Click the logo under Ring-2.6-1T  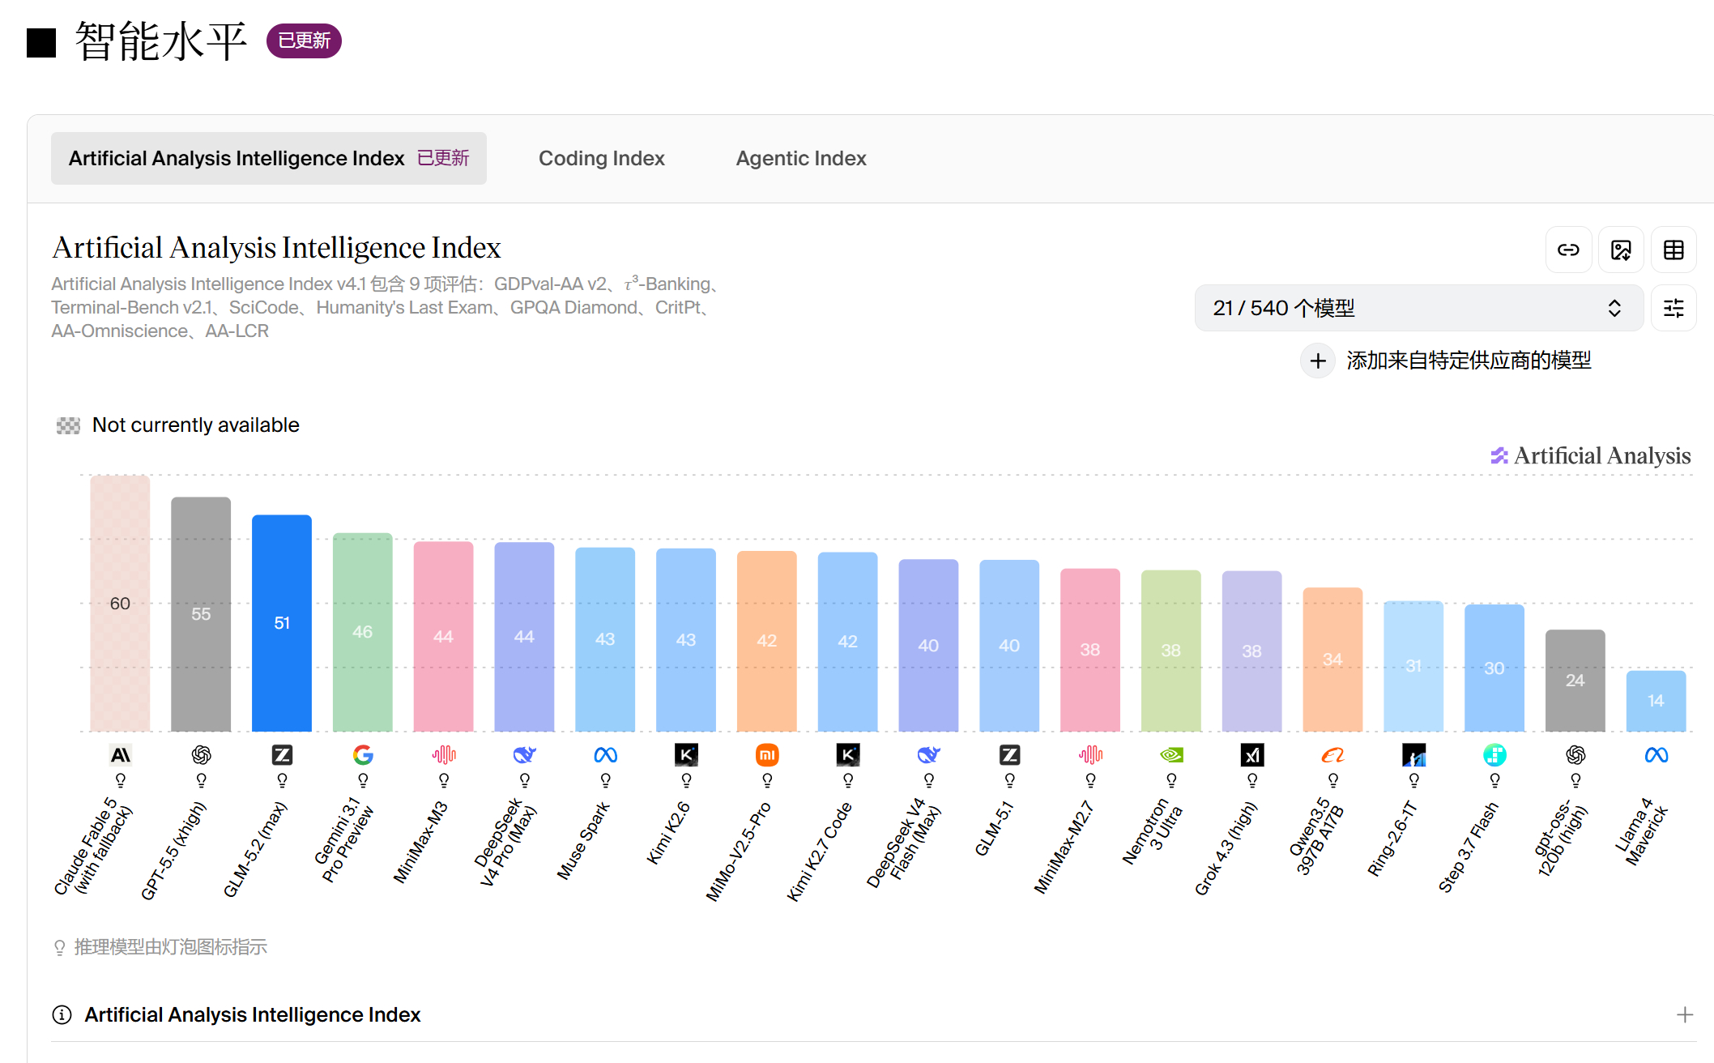1414,755
